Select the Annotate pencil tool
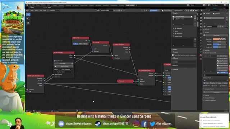 (28, 19)
